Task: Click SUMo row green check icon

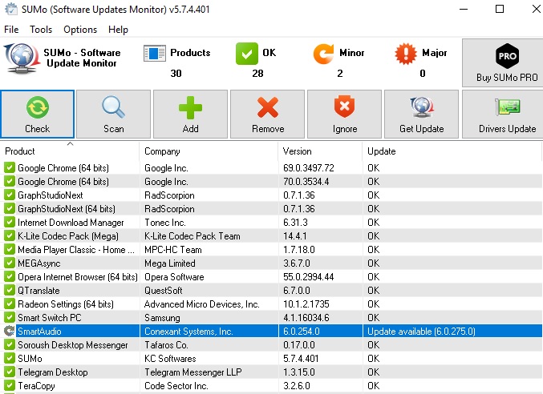Action: pos(10,359)
